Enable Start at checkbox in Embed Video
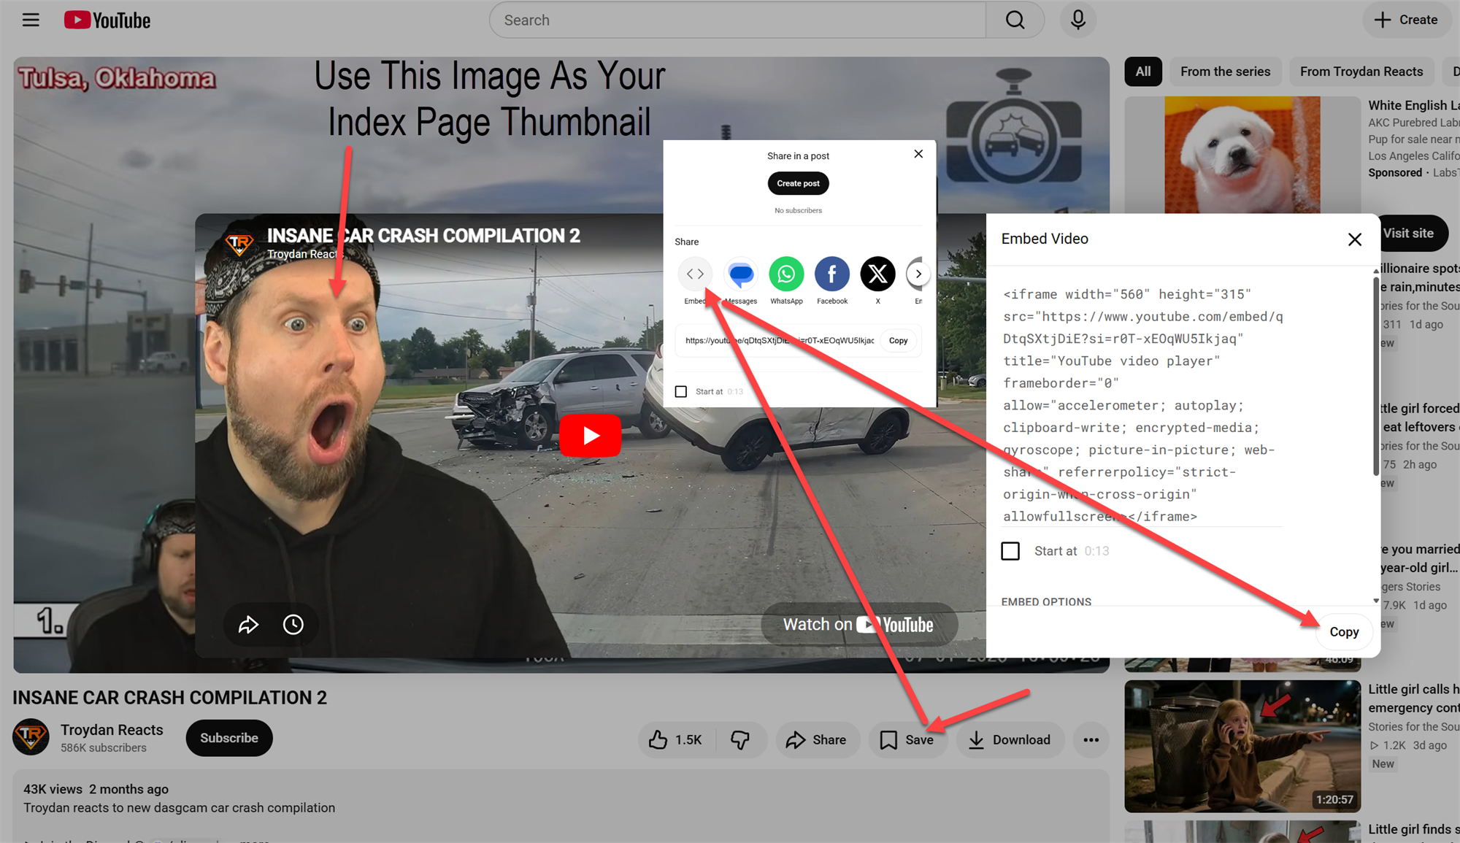This screenshot has width=1460, height=843. pos(1010,550)
